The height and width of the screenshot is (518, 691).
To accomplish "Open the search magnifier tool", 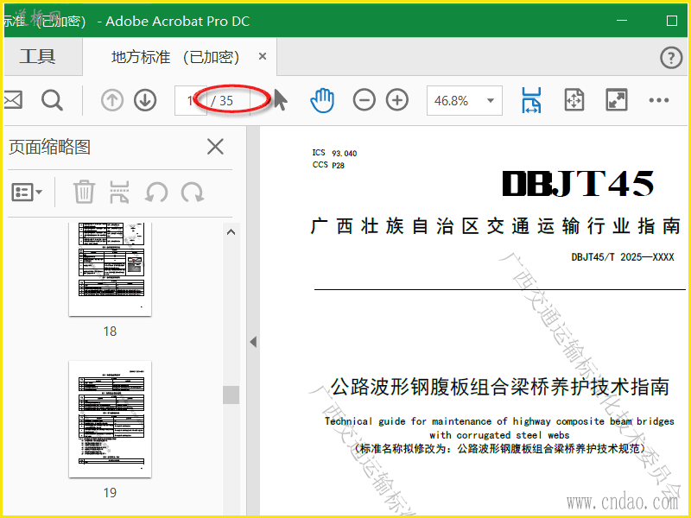I will [52, 100].
